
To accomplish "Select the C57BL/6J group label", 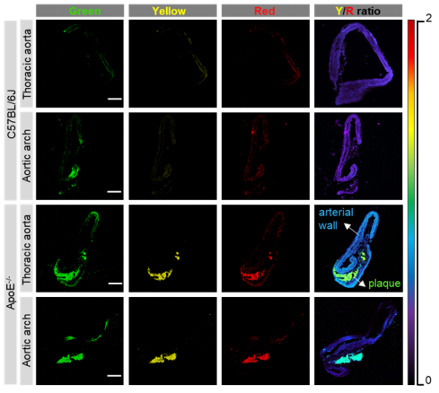I will tap(11, 110).
